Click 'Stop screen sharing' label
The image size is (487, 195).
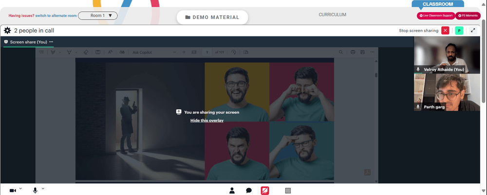point(418,31)
